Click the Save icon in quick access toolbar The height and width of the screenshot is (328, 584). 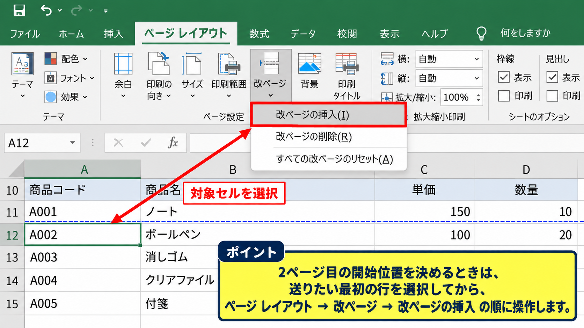tap(19, 10)
